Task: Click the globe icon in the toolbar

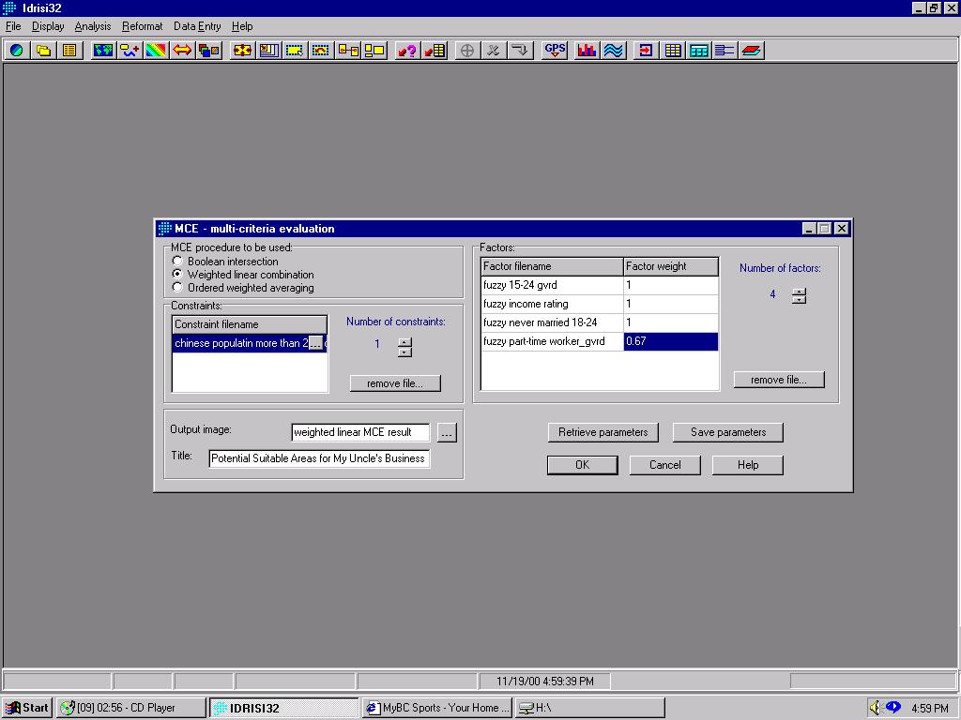Action: click(x=16, y=51)
